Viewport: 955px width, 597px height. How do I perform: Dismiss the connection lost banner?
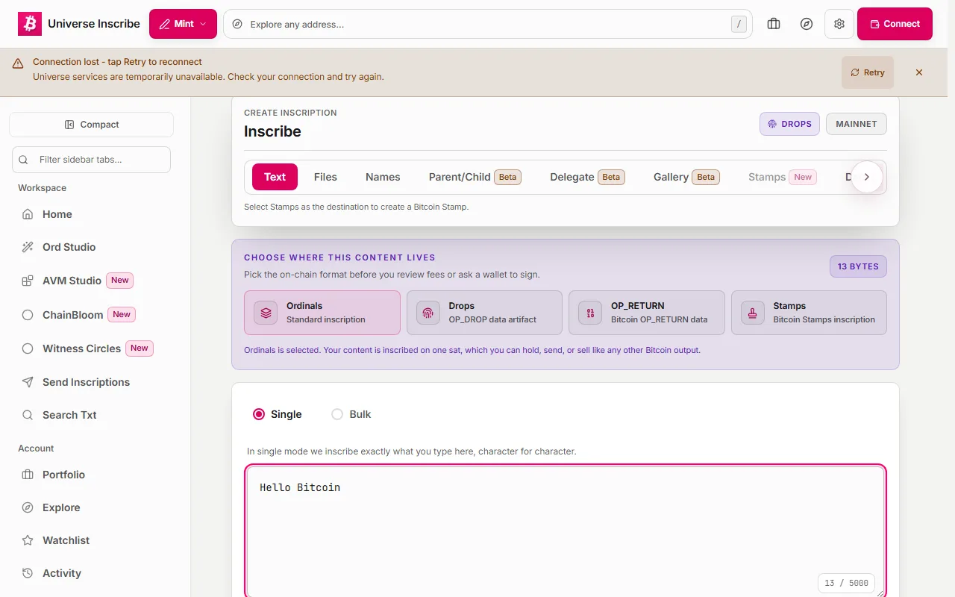(919, 72)
